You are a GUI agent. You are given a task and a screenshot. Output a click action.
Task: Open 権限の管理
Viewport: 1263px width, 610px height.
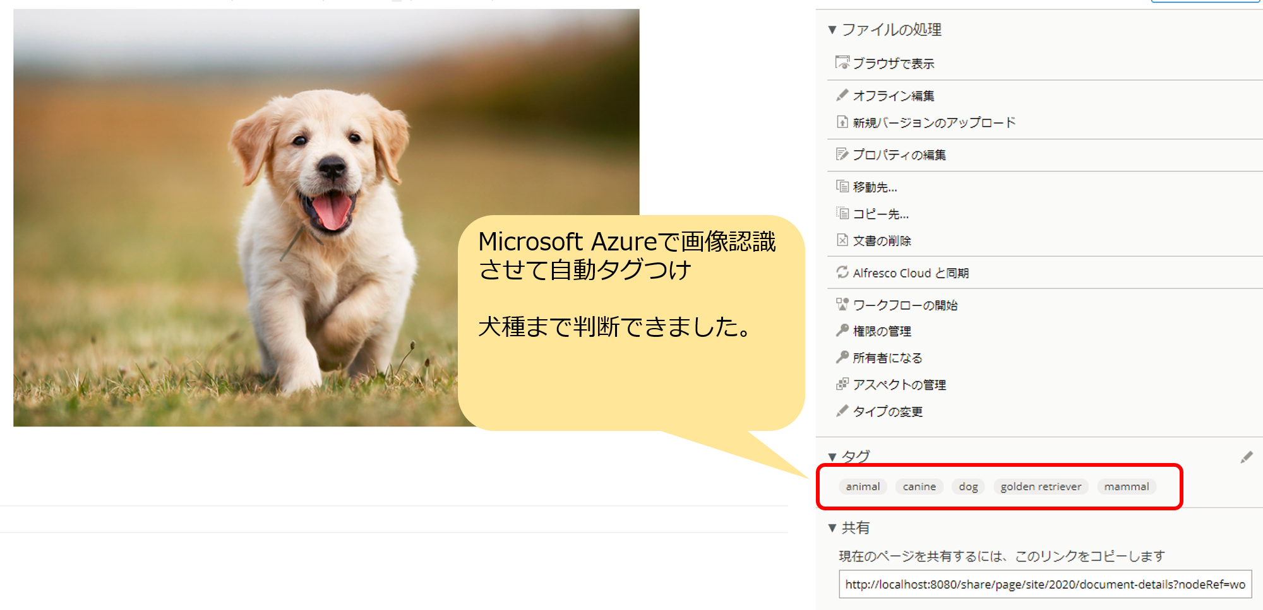[882, 331]
